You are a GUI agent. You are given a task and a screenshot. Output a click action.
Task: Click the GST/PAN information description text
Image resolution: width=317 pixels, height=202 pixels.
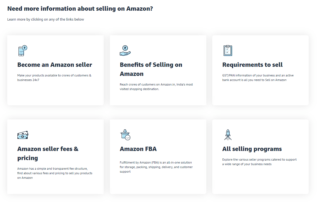258,78
